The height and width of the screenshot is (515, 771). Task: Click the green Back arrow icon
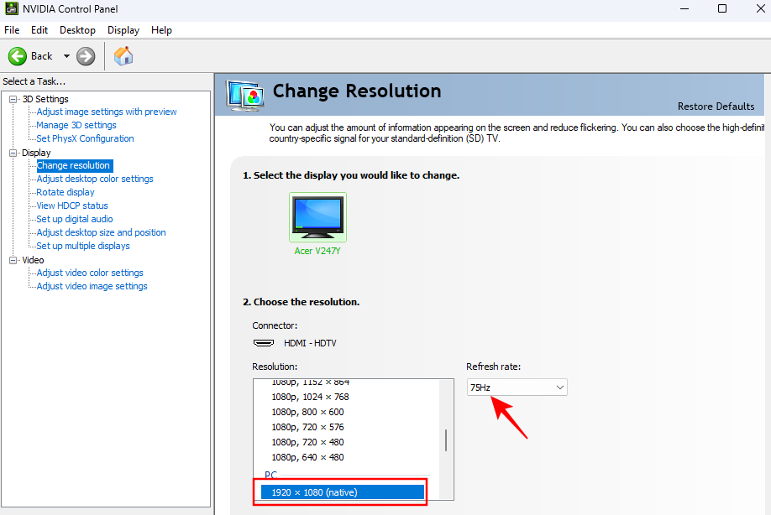click(18, 56)
